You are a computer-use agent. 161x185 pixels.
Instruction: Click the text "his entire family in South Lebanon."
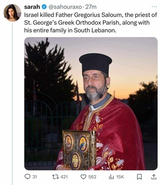[x=70, y=30]
